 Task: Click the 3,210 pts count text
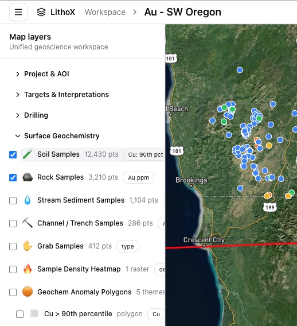(103, 177)
